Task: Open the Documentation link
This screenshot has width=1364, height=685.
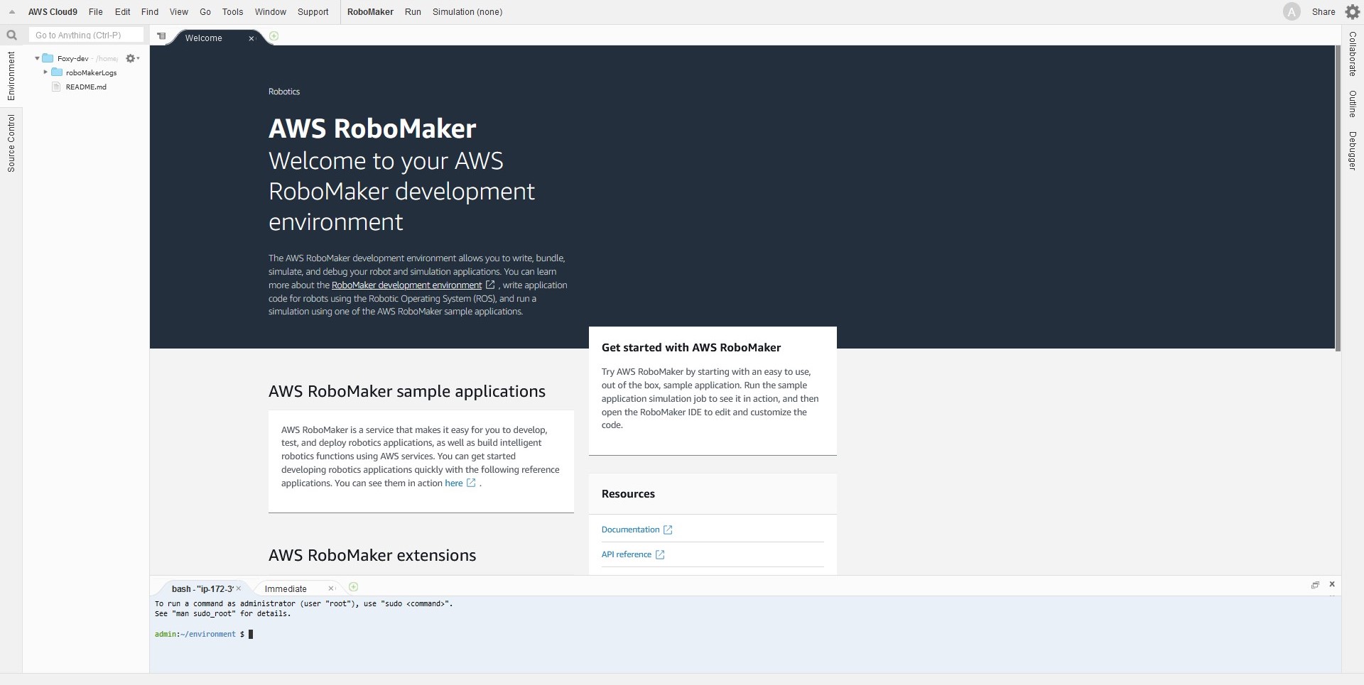Action: pyautogui.click(x=630, y=530)
